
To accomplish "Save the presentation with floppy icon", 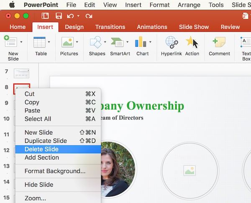I will pyautogui.click(x=59, y=16).
